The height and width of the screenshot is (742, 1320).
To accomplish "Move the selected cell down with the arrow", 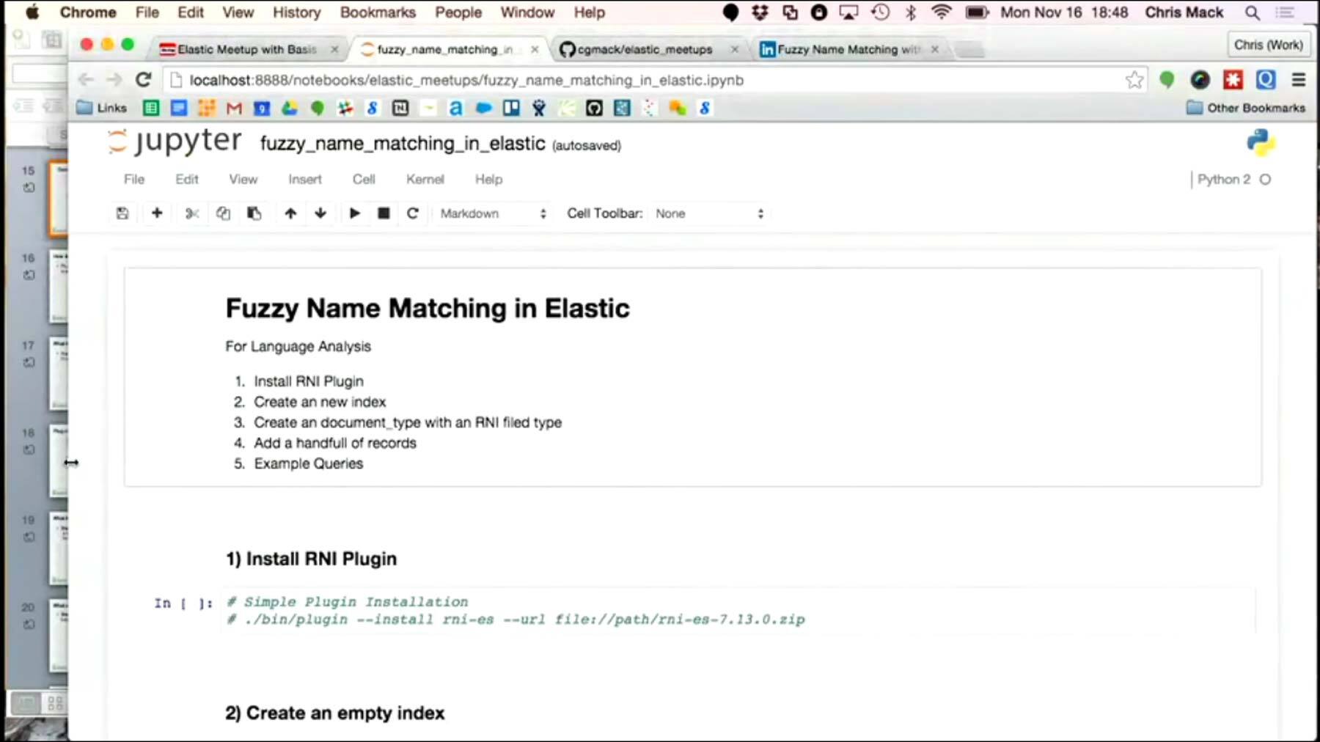I will tap(320, 213).
